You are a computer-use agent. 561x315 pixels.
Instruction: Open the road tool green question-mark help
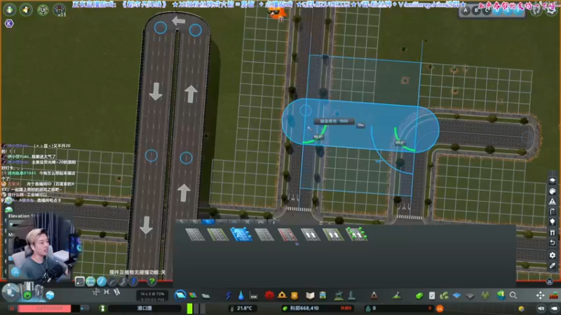pyautogui.click(x=151, y=281)
